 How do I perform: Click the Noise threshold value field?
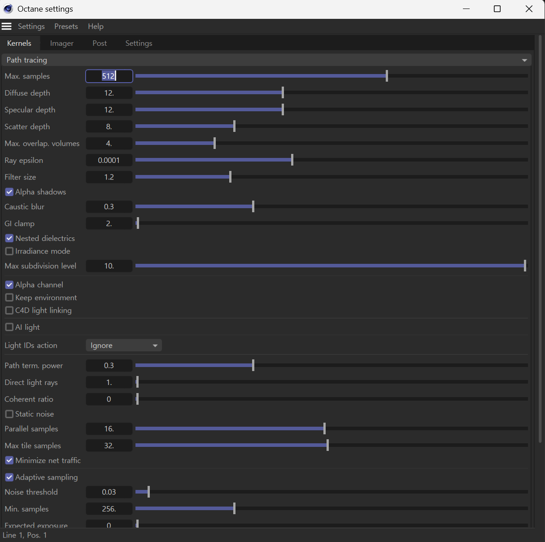[x=109, y=492]
